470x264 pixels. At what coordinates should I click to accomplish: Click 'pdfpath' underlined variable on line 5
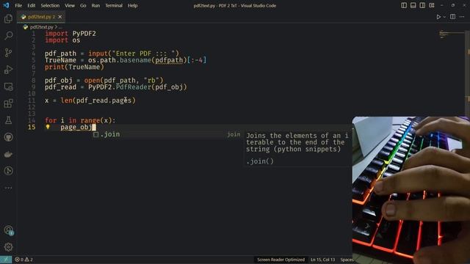[x=169, y=60]
